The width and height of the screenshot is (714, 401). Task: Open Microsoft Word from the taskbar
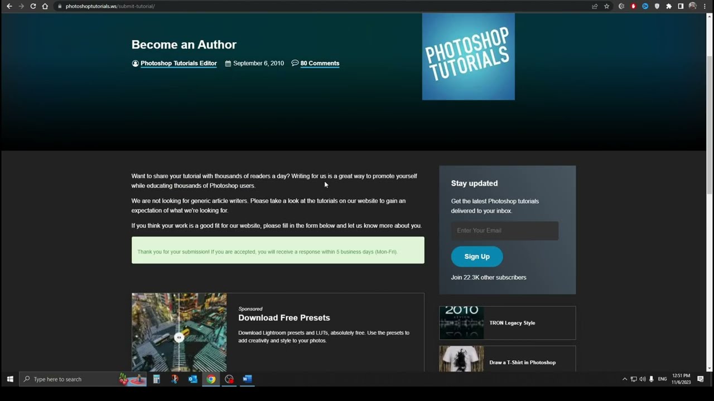click(248, 379)
